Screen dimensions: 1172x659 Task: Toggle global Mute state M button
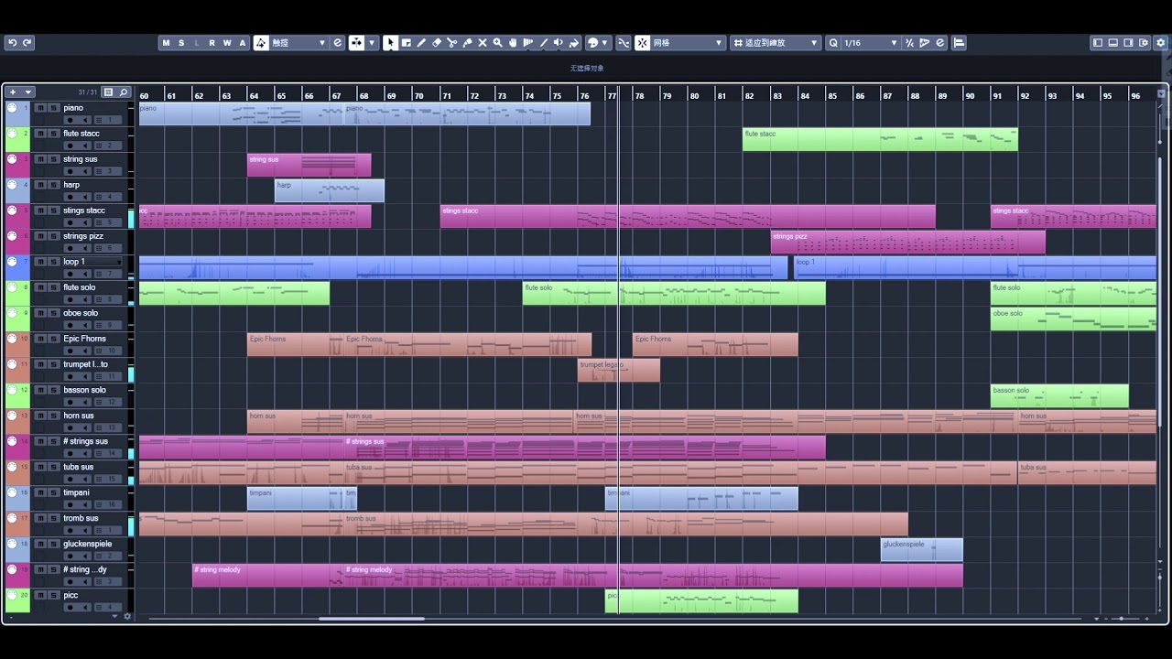pyautogui.click(x=166, y=43)
